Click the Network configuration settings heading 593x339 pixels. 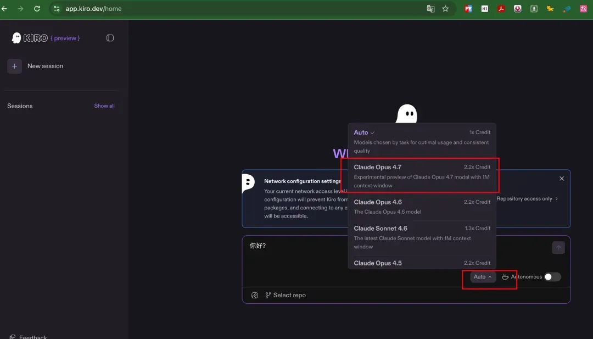coord(303,181)
